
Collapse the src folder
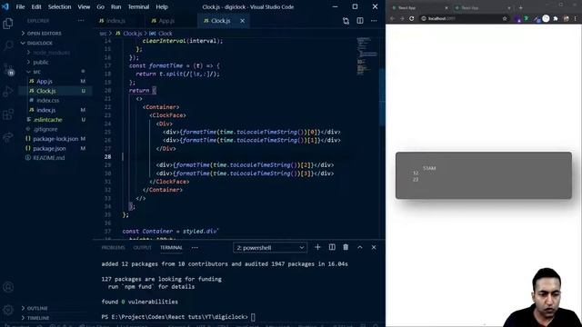[36, 72]
